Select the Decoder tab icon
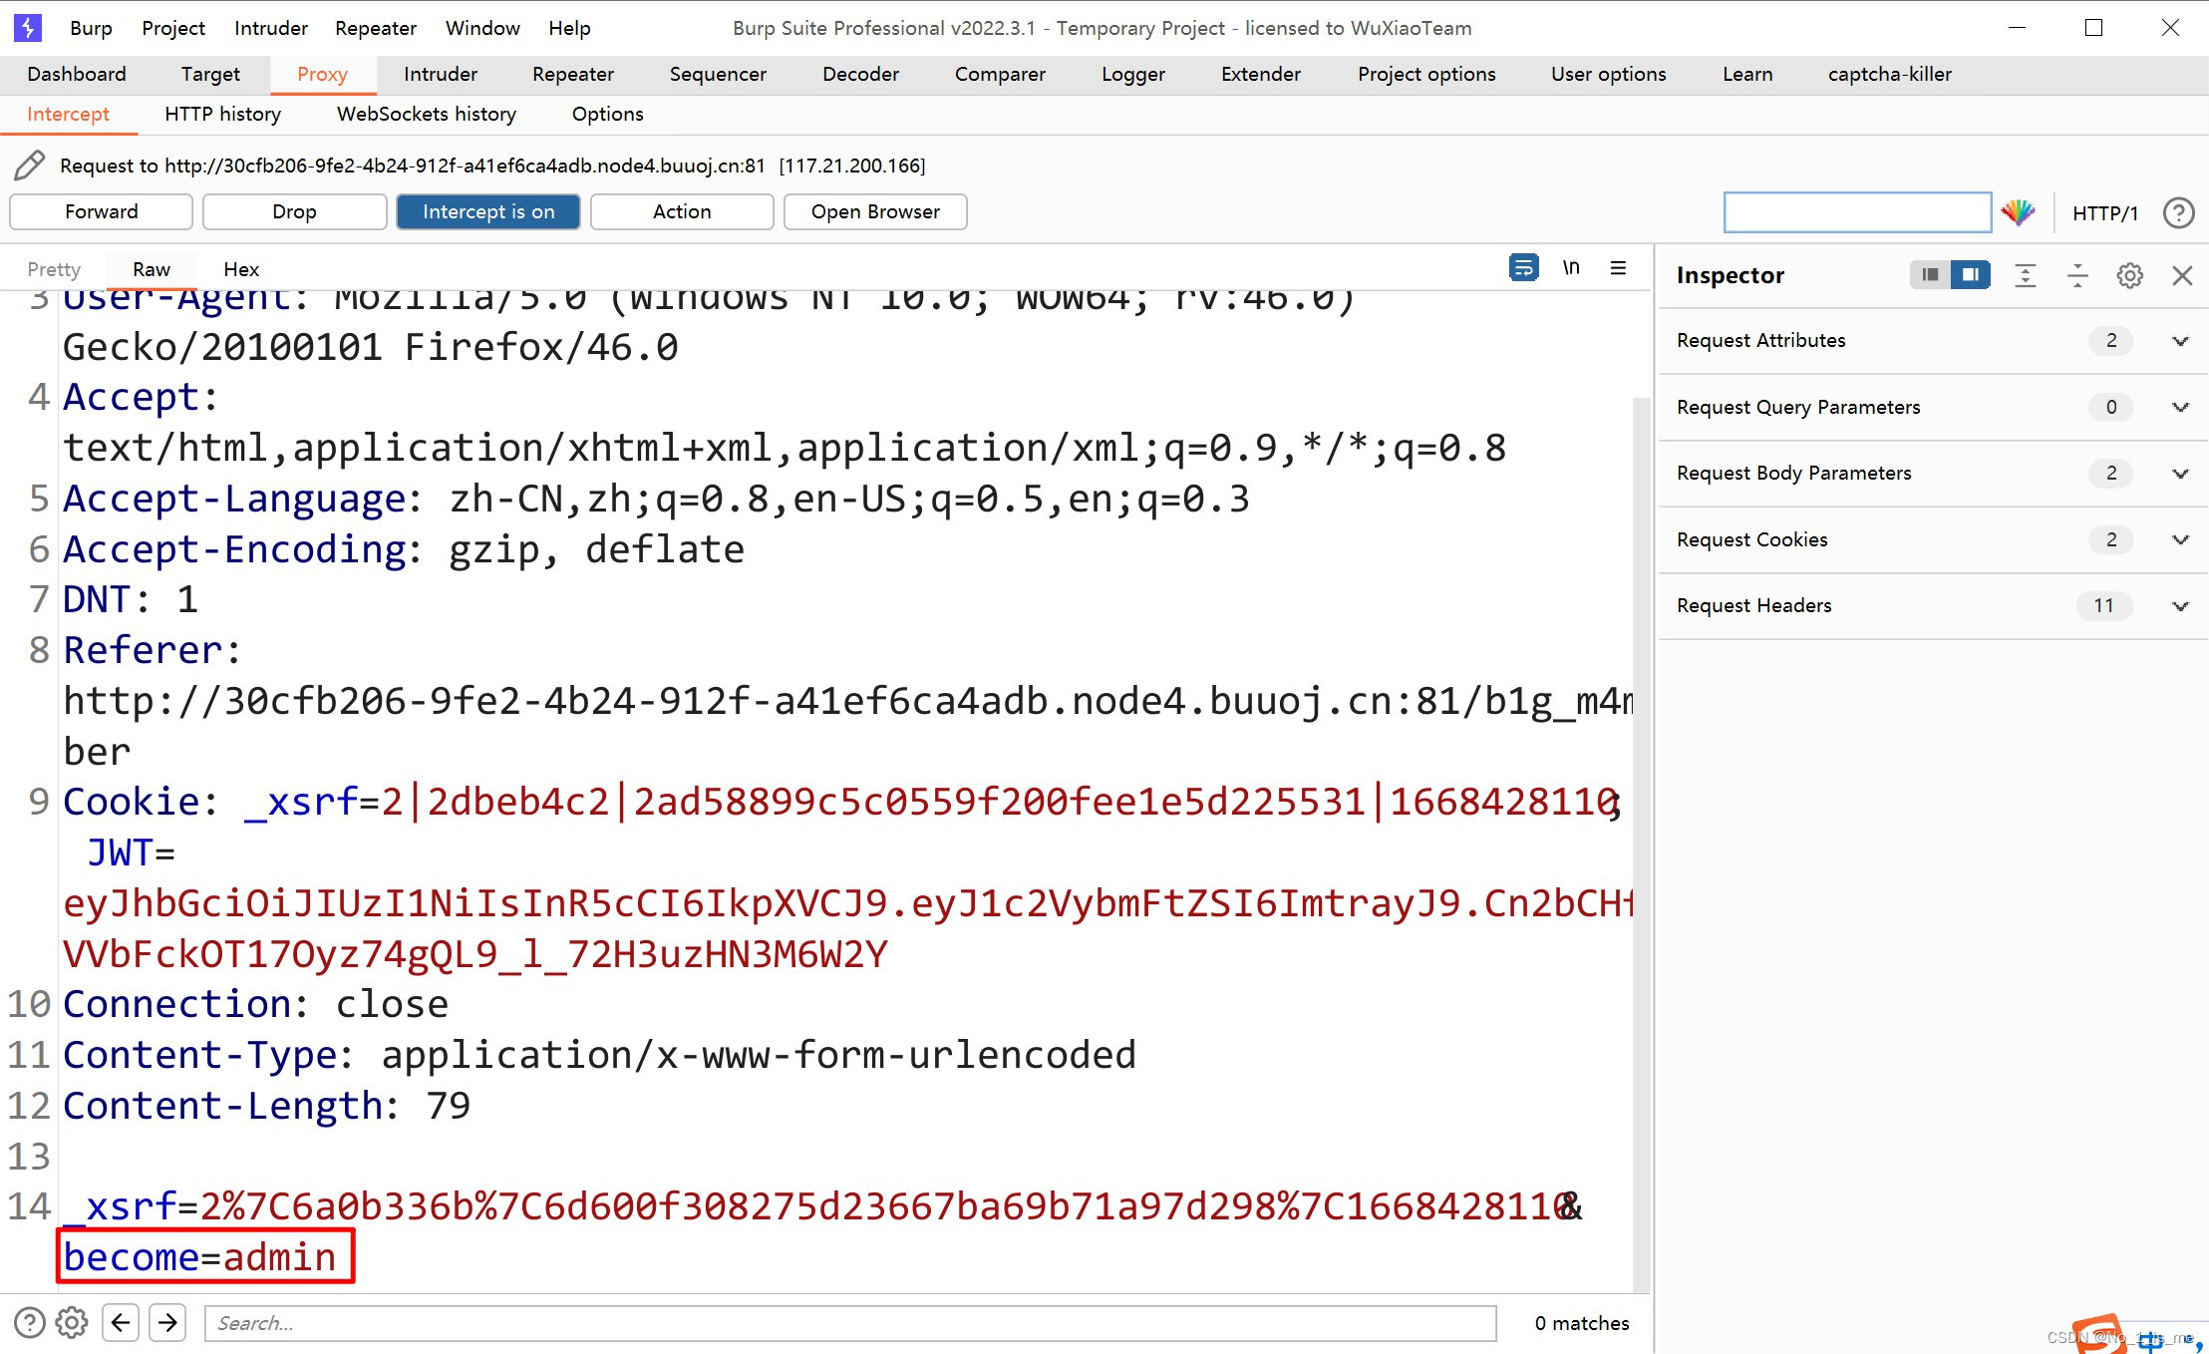This screenshot has width=2209, height=1354. [x=860, y=74]
